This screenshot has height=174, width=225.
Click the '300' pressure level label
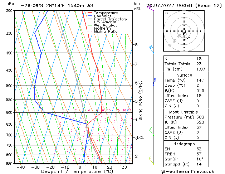[x=10, y=11]
